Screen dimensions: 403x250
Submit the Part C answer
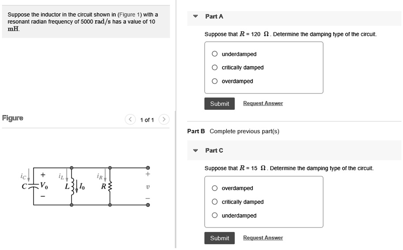pyautogui.click(x=219, y=238)
